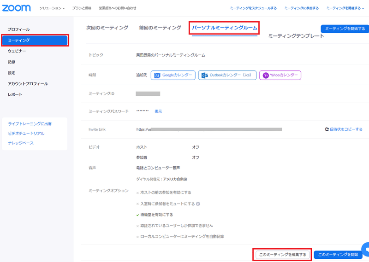Show the meeting password via 表示
Screen dimensions: 369x262
158,111
